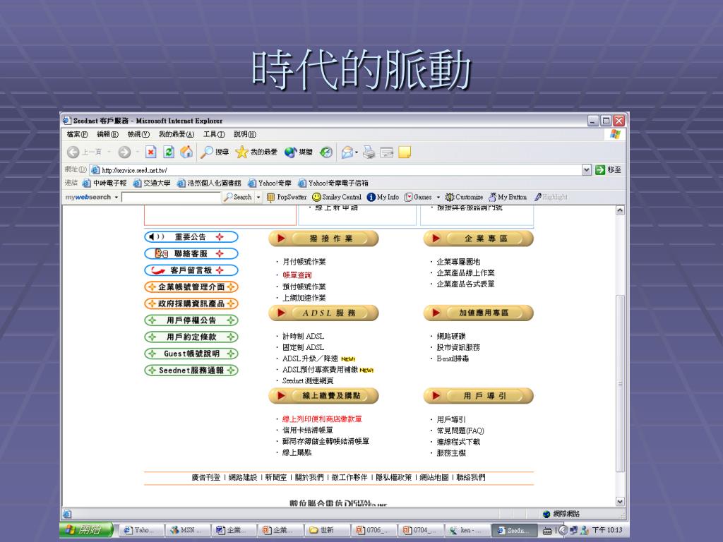Screen dimensions: 723x542
Task: Click the Windows 開始 Start button
Action: (x=85, y=529)
